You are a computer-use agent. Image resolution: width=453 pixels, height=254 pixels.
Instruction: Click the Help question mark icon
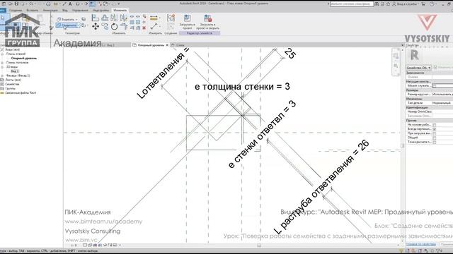432,4
